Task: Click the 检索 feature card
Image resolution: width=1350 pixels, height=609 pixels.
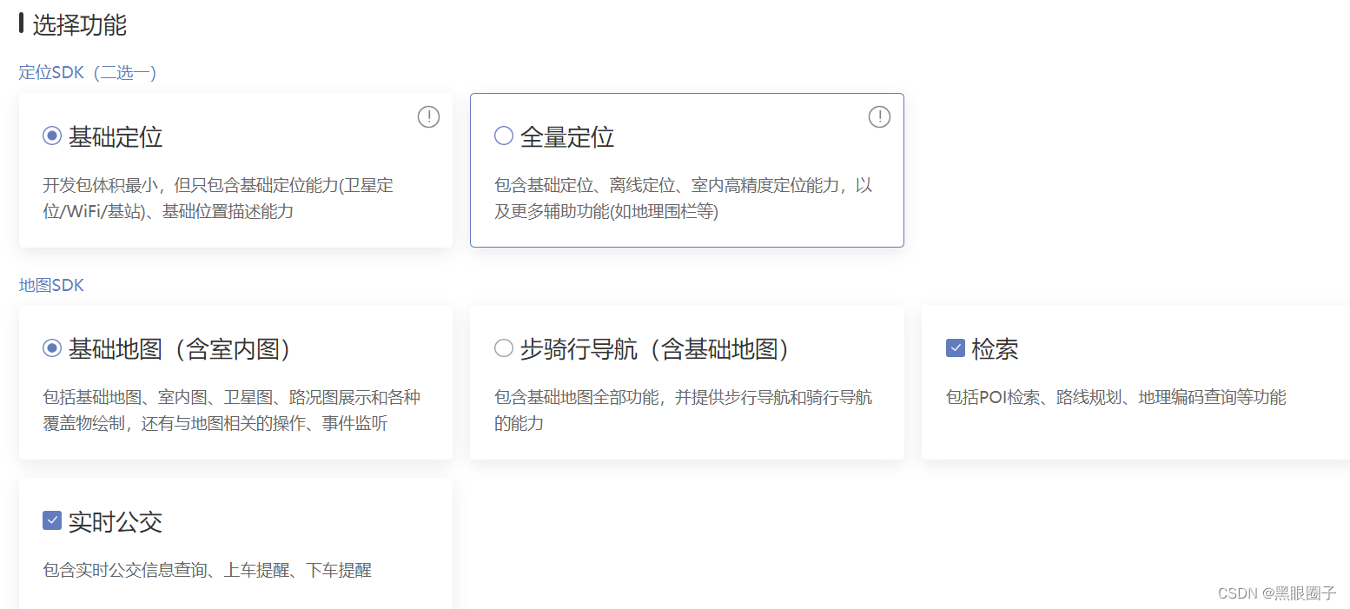Action: tap(1129, 381)
